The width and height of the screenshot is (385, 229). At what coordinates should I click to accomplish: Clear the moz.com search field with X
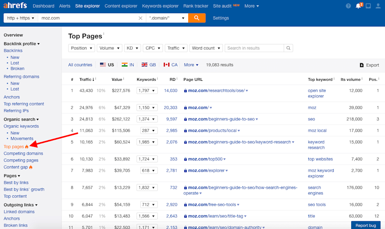140,18
